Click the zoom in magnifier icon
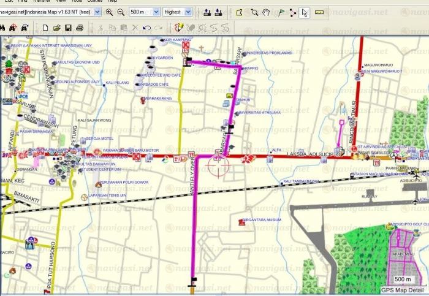Image resolution: width=429 pixels, height=296 pixels. [109, 12]
